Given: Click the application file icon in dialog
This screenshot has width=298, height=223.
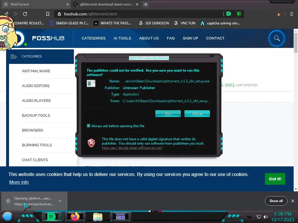Looking at the screenshot, I should [x=91, y=83].
